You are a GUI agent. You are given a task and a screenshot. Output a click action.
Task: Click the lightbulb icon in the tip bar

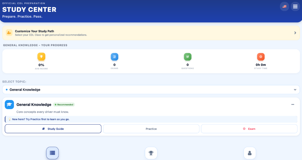[9, 119]
